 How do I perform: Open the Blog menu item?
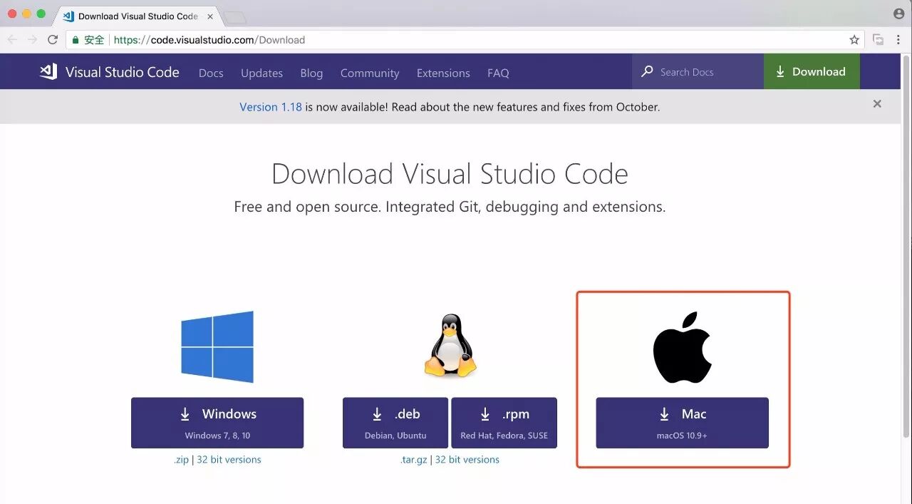click(x=311, y=73)
